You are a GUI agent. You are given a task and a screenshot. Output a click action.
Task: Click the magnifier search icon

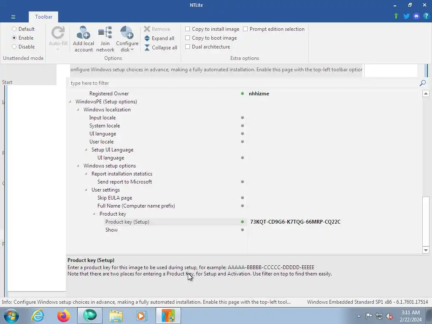423,83
